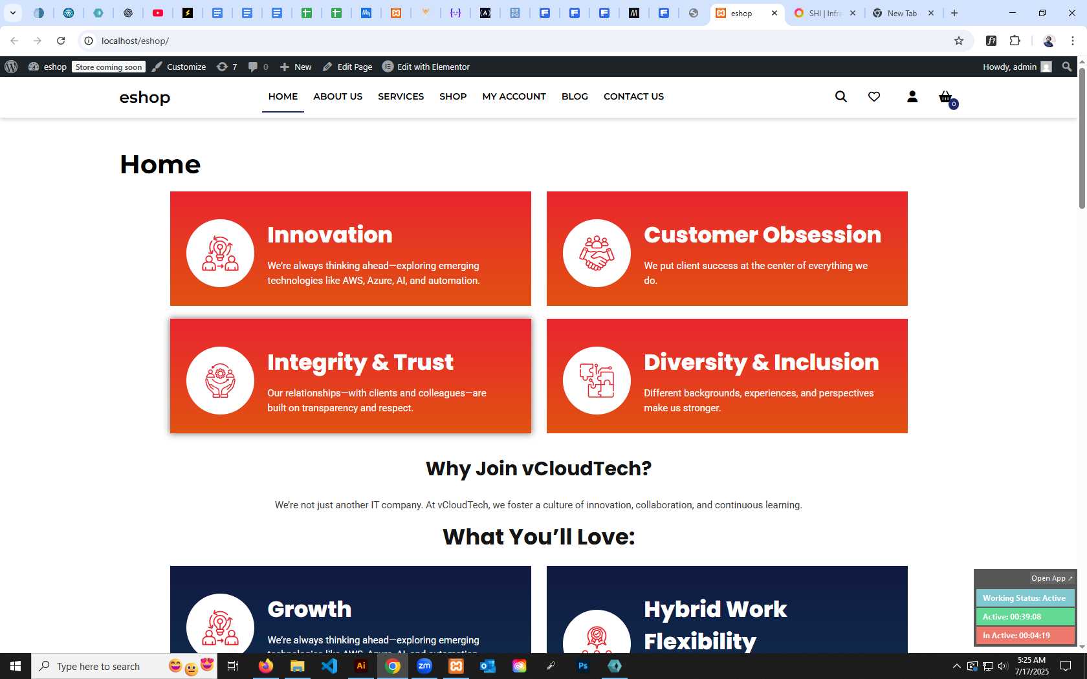Image resolution: width=1087 pixels, height=679 pixels.
Task: Reload the page with the refresh icon
Action: point(61,41)
